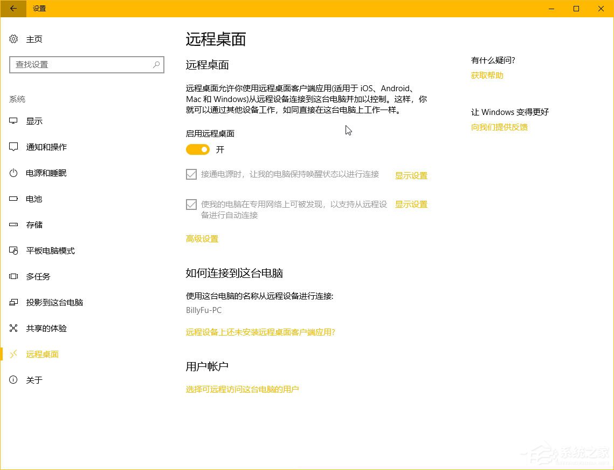Click 向我们提供反馈
This screenshot has height=470, width=614.
499,127
